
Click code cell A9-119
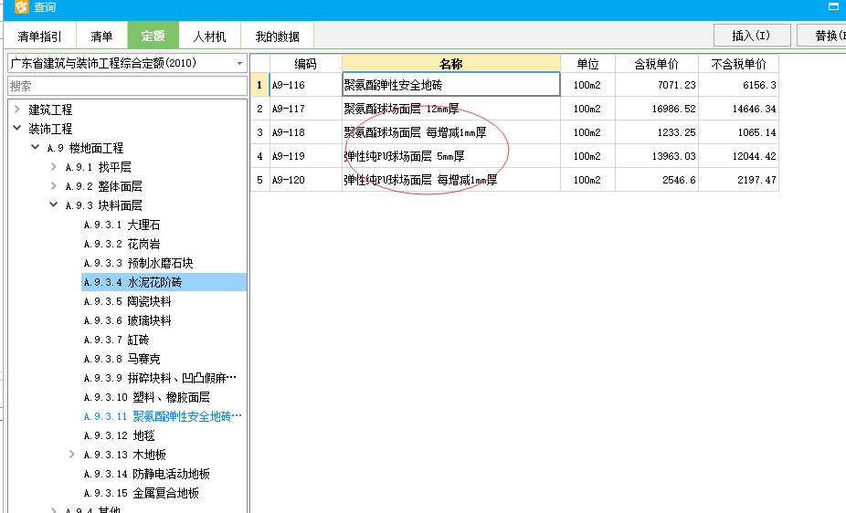point(305,156)
